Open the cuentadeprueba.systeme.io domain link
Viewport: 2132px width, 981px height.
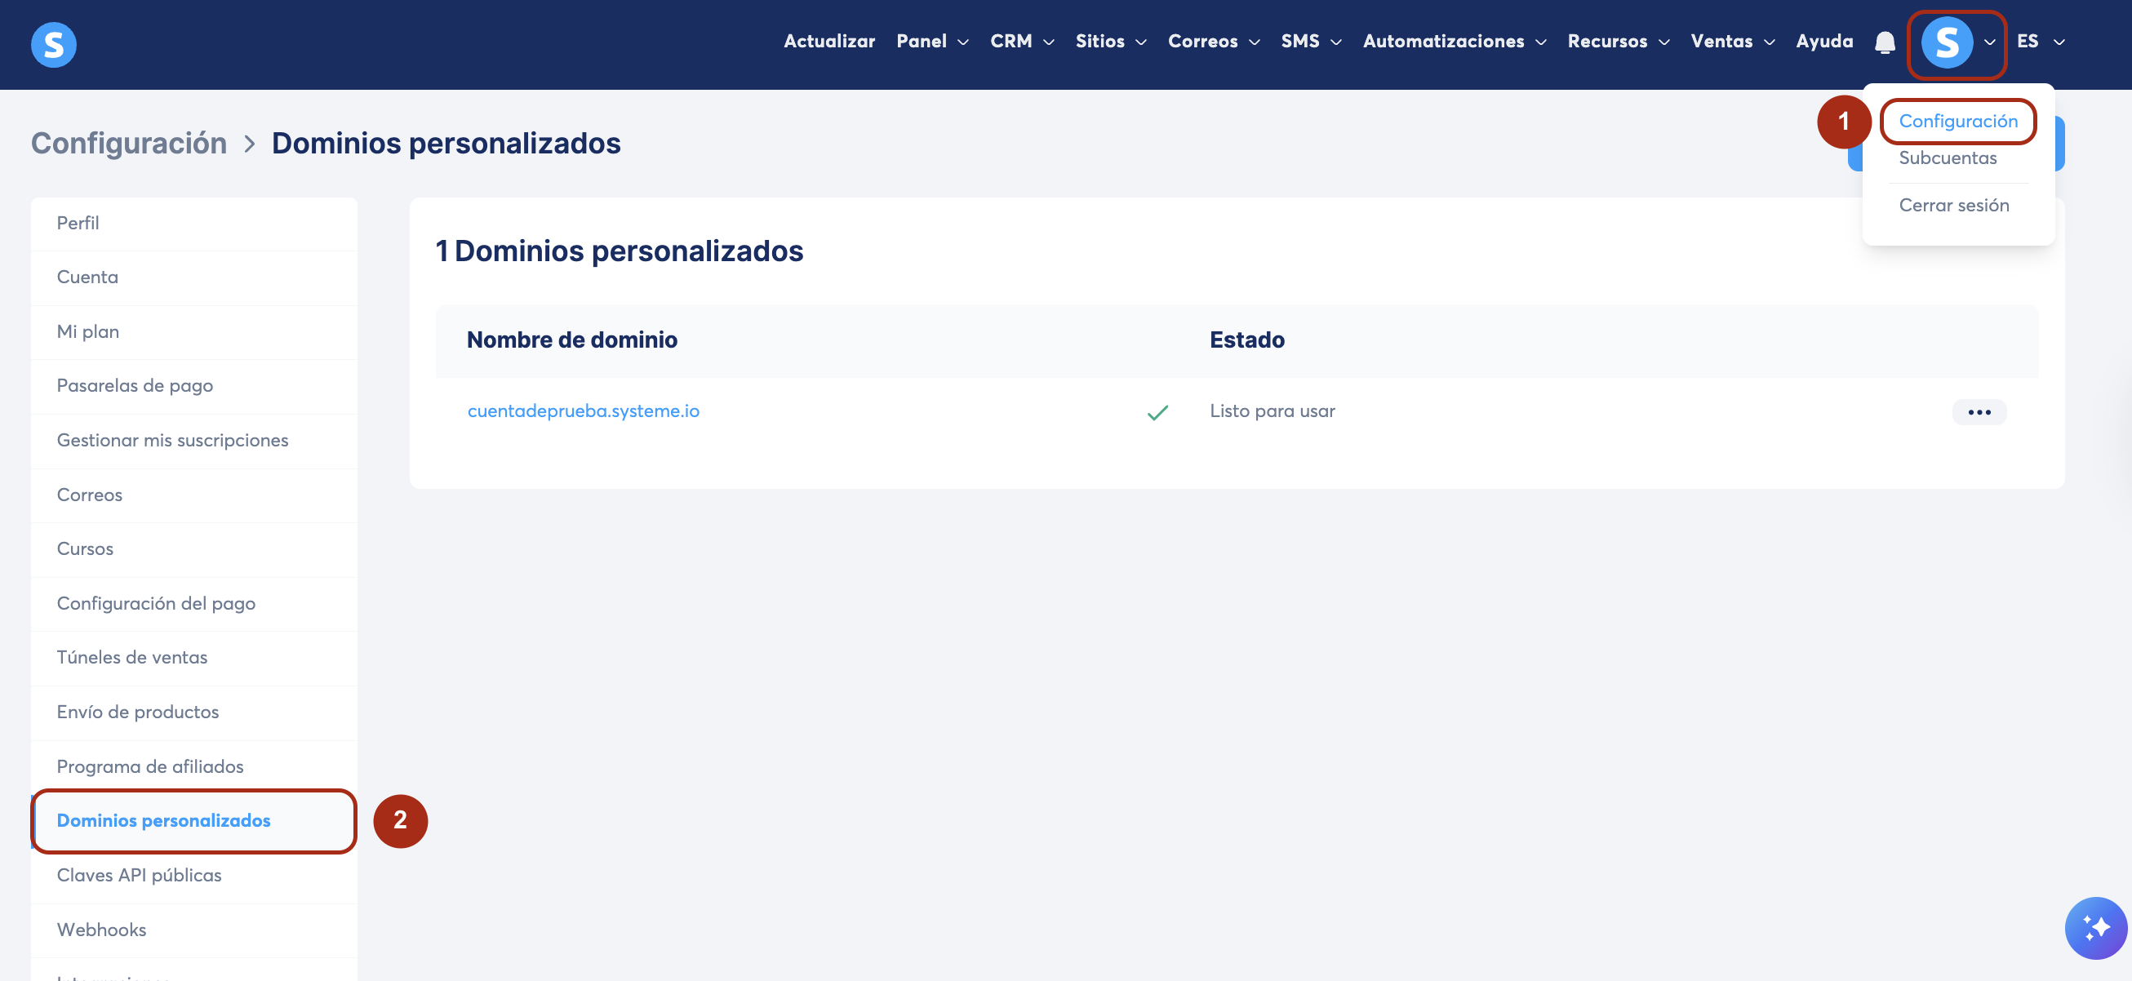(583, 411)
